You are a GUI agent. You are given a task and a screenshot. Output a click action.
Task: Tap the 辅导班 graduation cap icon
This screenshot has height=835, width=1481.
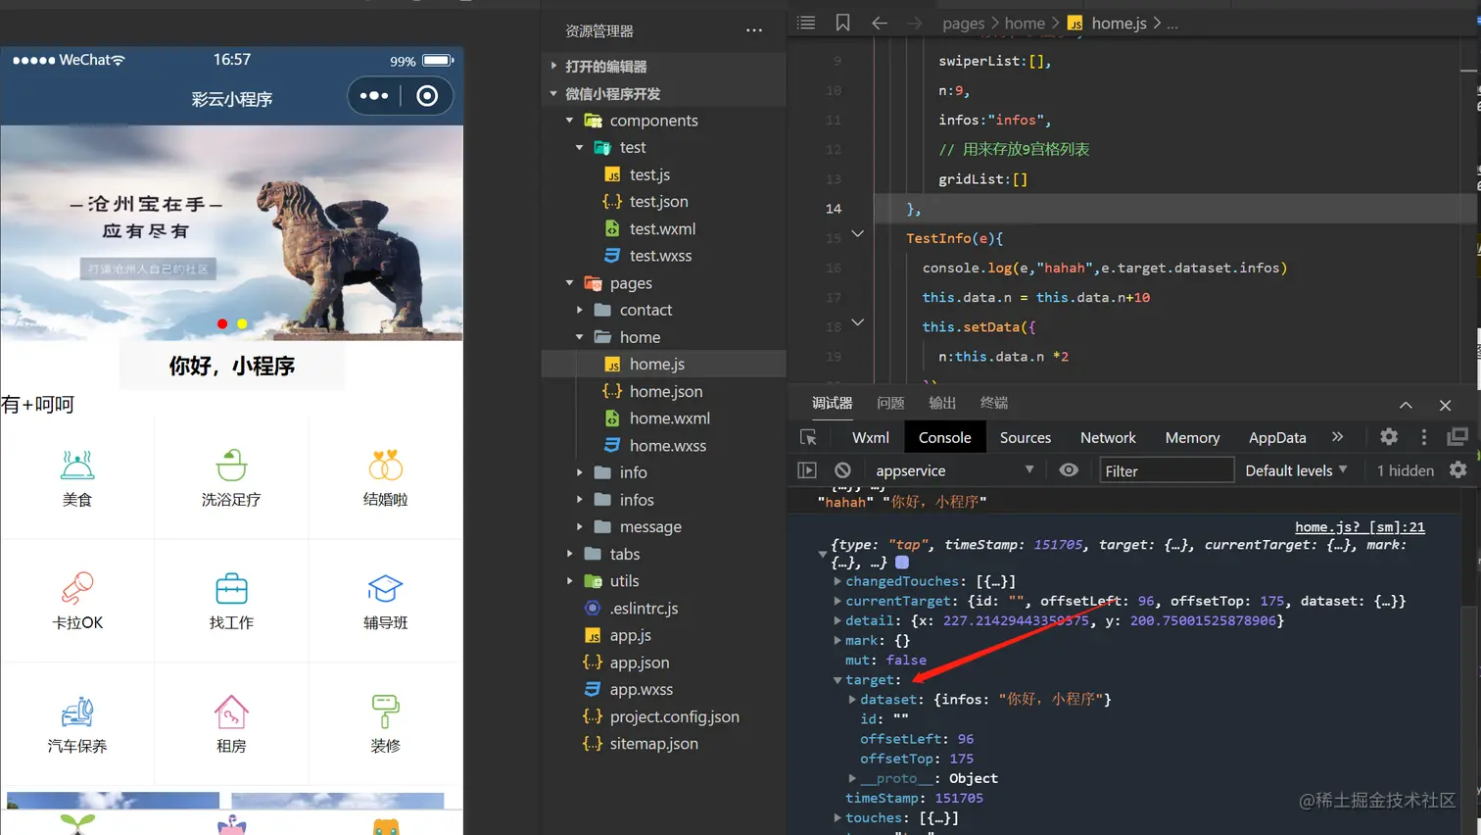coord(386,588)
